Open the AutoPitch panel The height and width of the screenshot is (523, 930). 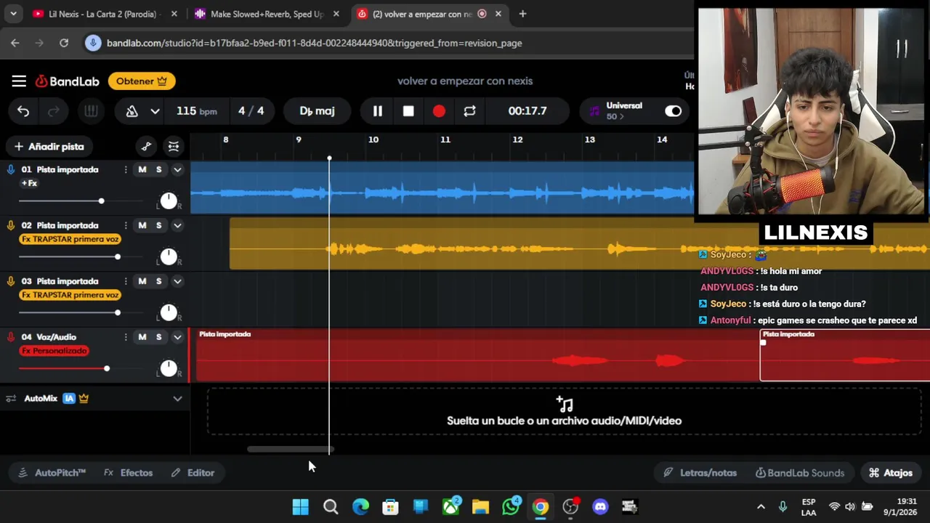point(52,473)
